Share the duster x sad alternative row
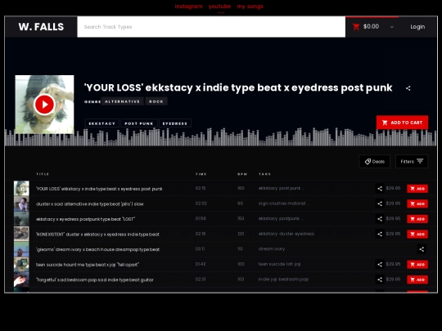 (380, 204)
